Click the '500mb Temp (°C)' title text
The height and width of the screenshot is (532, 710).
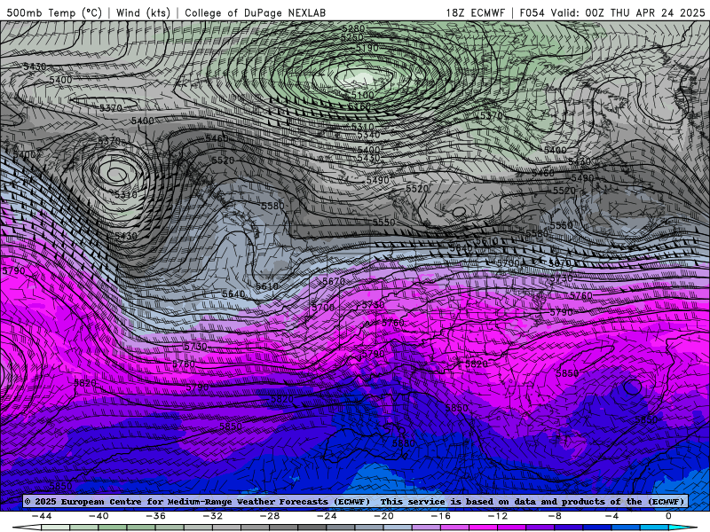coord(54,12)
